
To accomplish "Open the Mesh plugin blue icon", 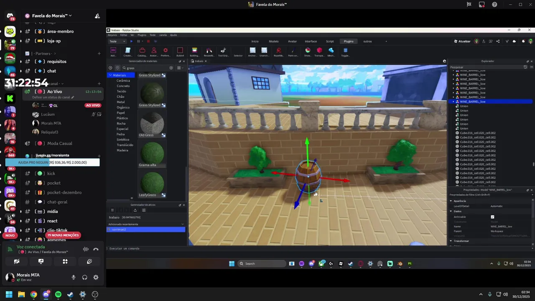I will [331, 51].
